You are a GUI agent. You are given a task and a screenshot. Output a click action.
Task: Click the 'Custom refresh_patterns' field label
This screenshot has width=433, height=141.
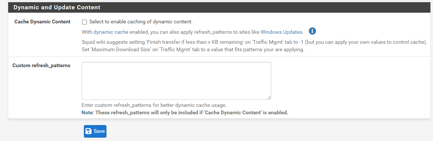(42, 66)
